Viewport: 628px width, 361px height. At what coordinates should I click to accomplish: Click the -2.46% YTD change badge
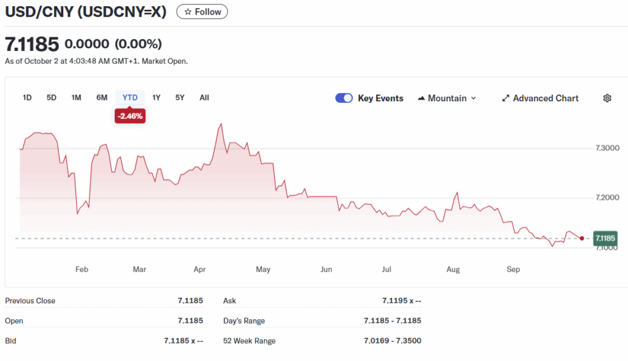tap(130, 116)
